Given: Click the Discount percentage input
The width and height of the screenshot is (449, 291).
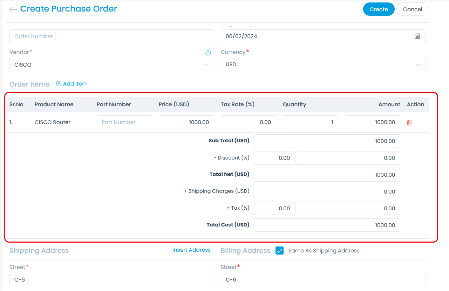Looking at the screenshot, I should (x=274, y=158).
